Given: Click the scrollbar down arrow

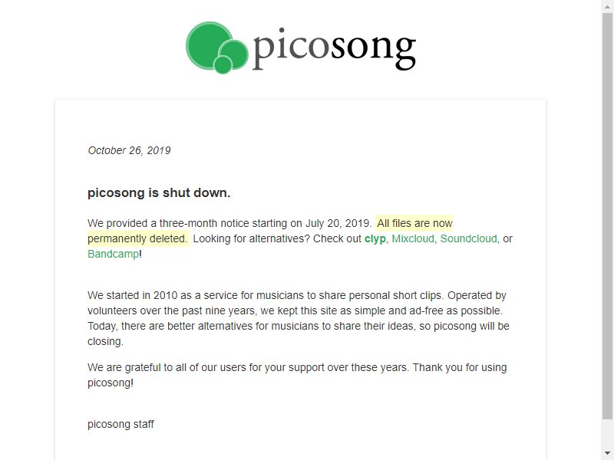Looking at the screenshot, I should (x=607, y=455).
